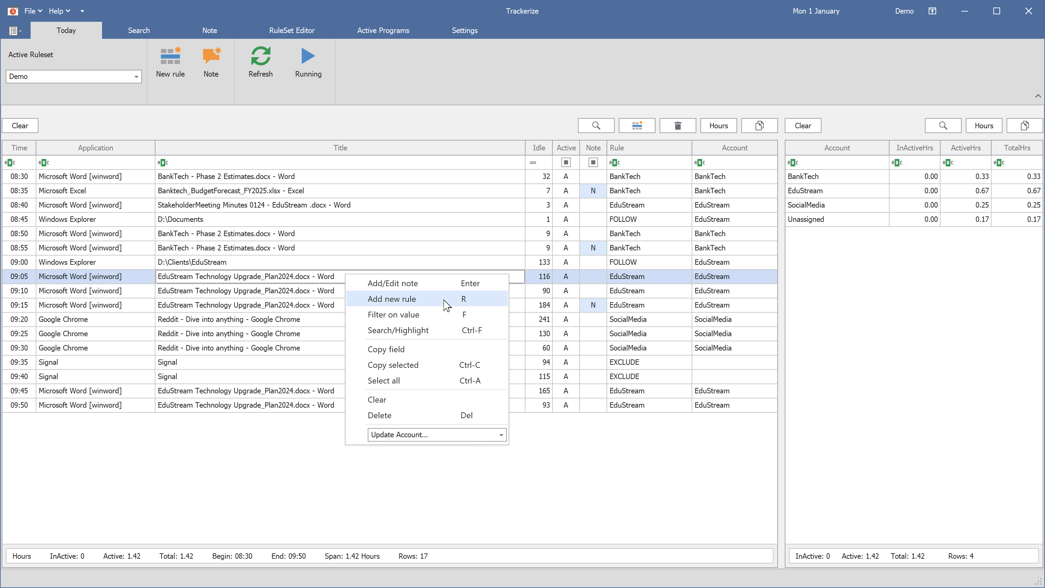This screenshot has height=588, width=1045.
Task: Choose Add new rule from context menu
Action: click(x=427, y=299)
